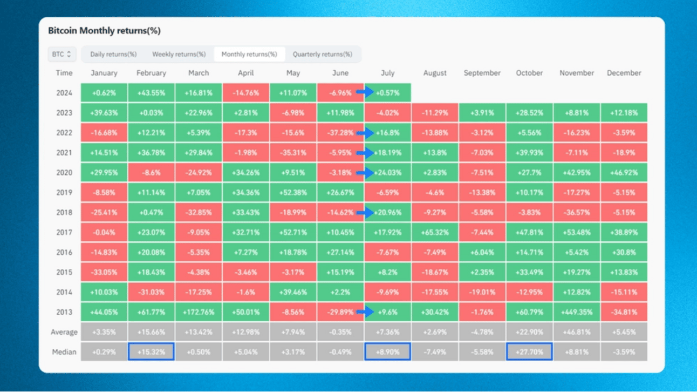Click the +46.92% December 2020 cell
This screenshot has height=392, width=697.
[624, 173]
